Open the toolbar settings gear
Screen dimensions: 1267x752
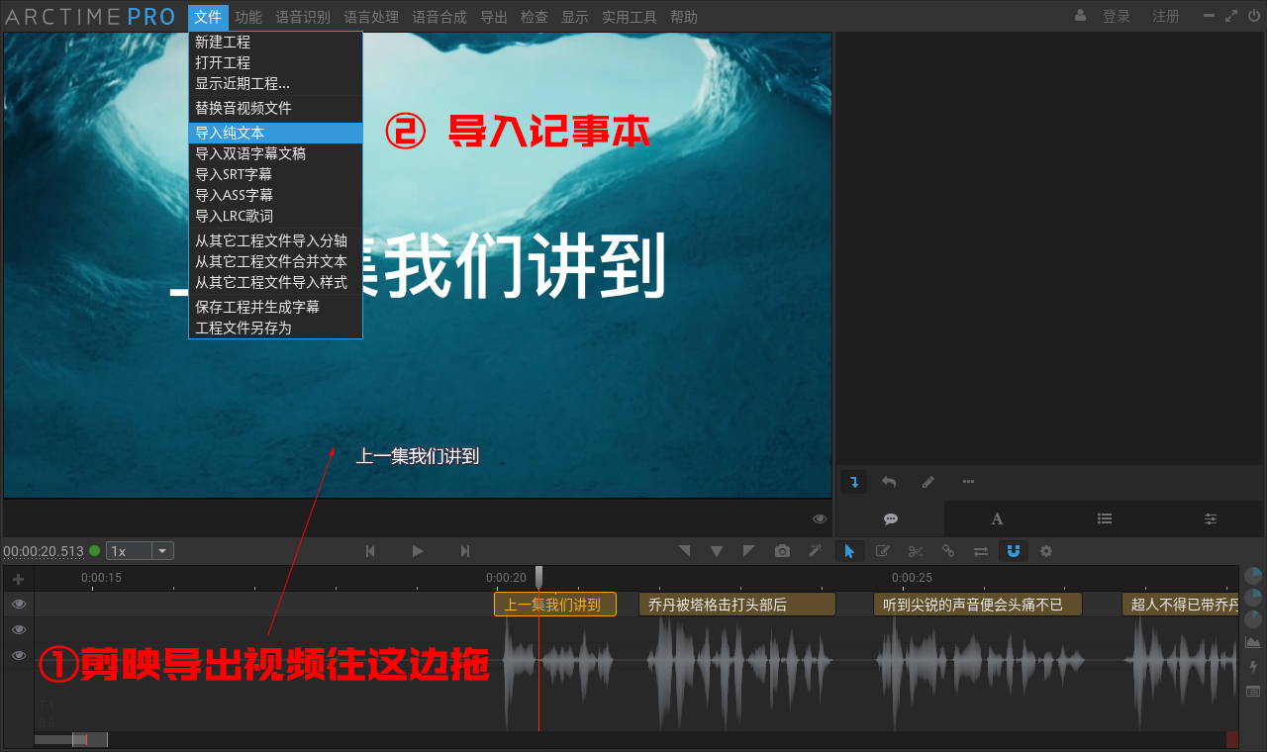pyautogui.click(x=1045, y=551)
